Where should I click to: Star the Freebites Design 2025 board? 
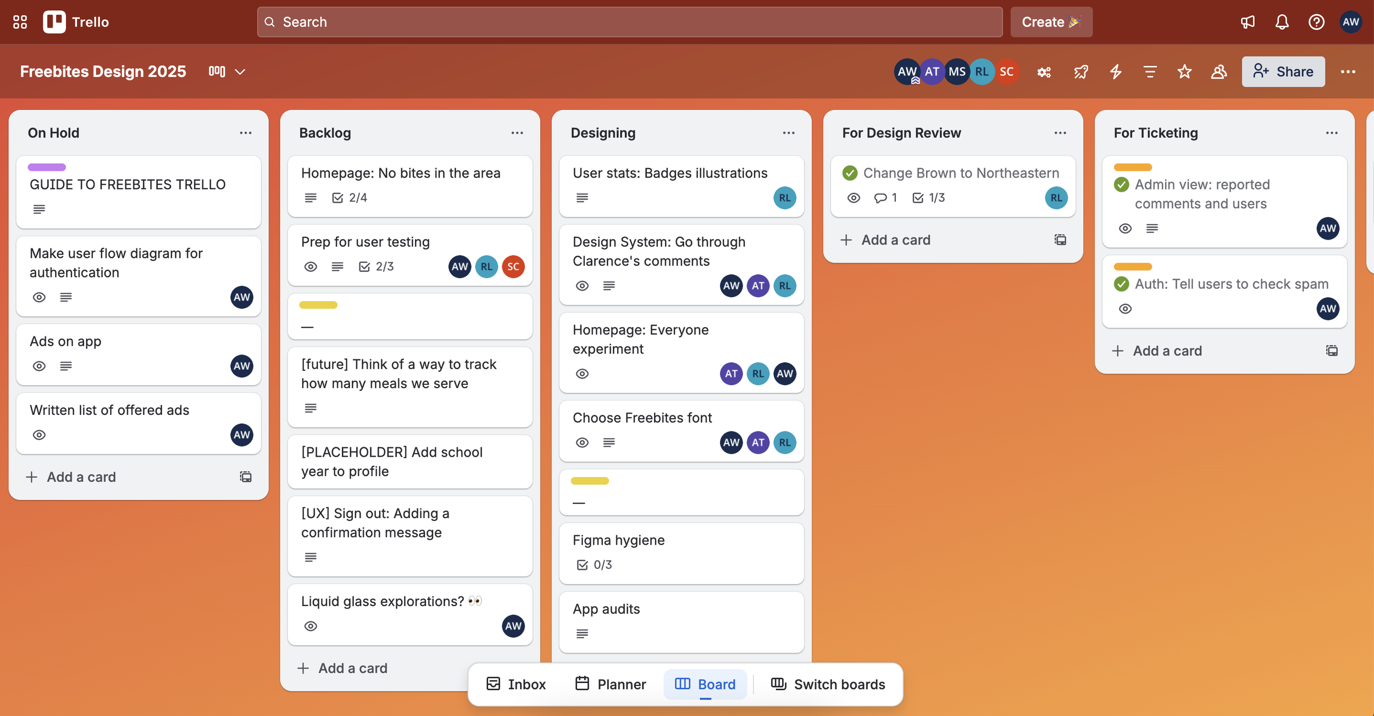point(1184,72)
